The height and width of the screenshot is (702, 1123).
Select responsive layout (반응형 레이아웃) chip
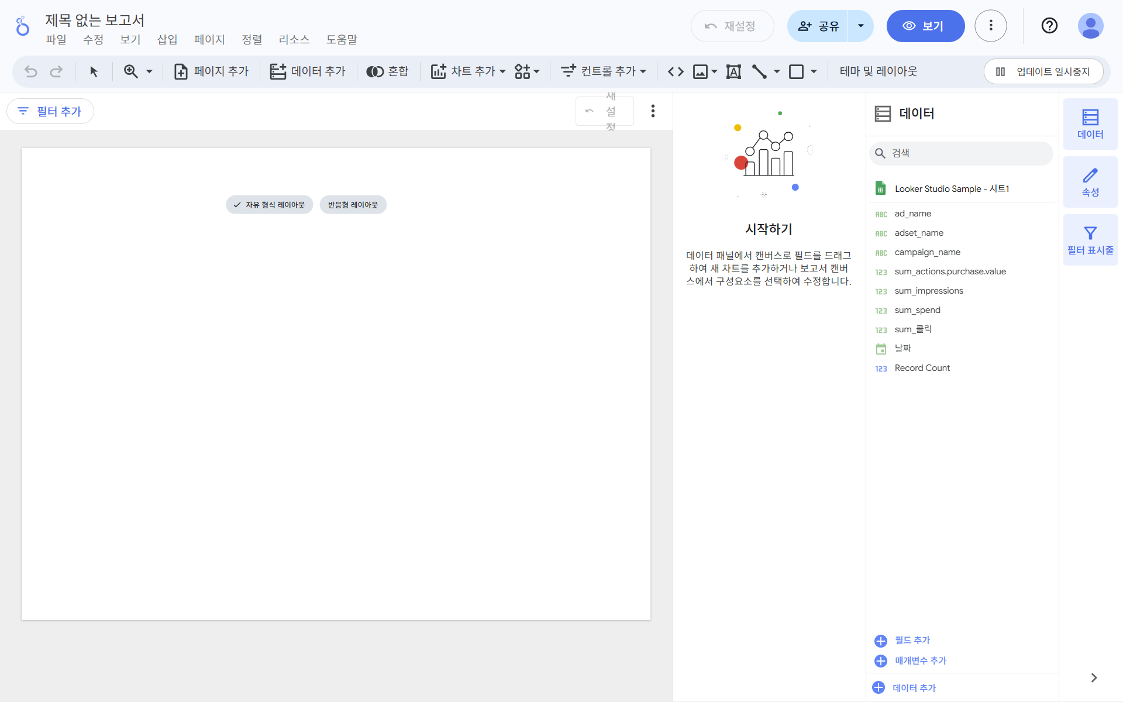(x=353, y=205)
